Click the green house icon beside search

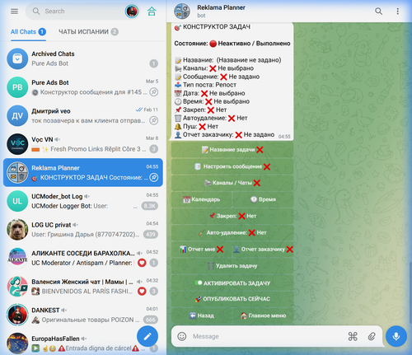tap(152, 12)
